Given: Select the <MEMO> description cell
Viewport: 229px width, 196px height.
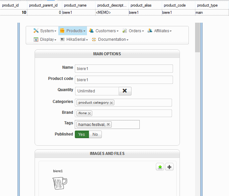Looking at the screenshot, I should 112,12.
